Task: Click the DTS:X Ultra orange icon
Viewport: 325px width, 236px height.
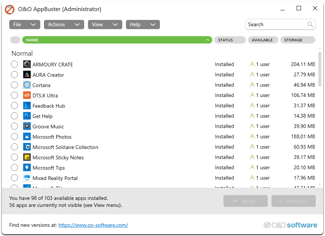Action: (27, 95)
